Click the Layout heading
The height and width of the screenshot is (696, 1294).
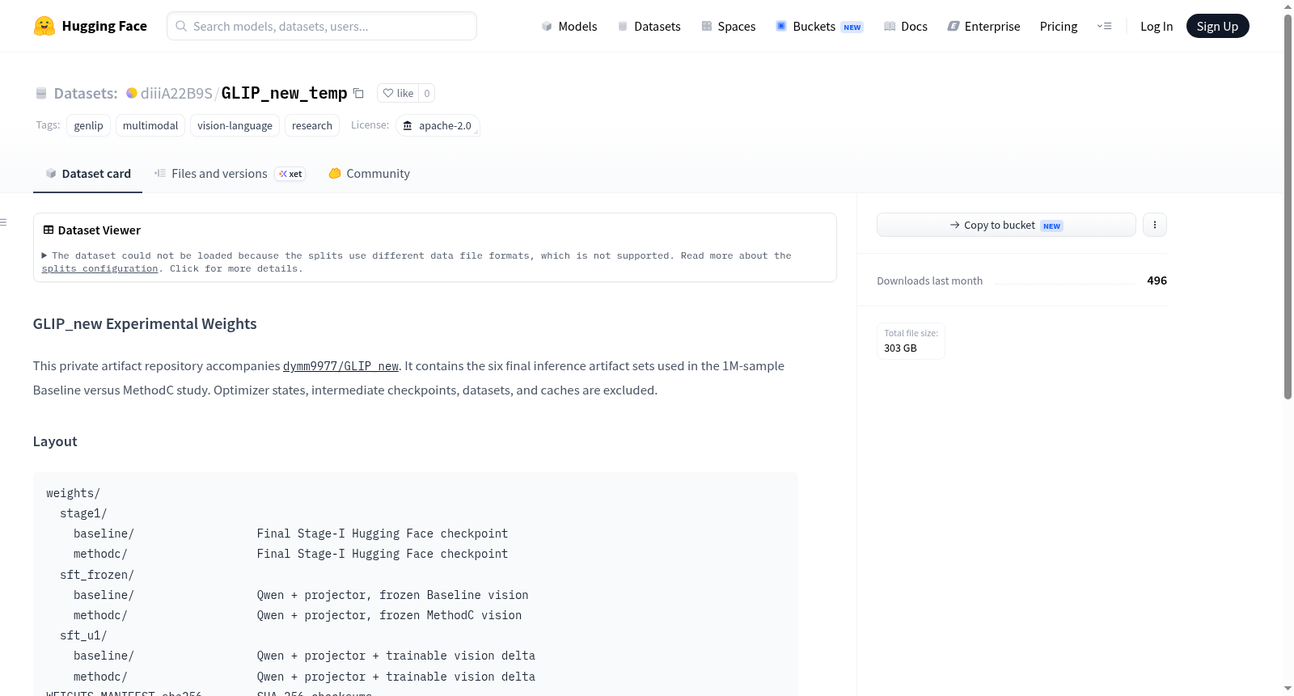click(55, 441)
